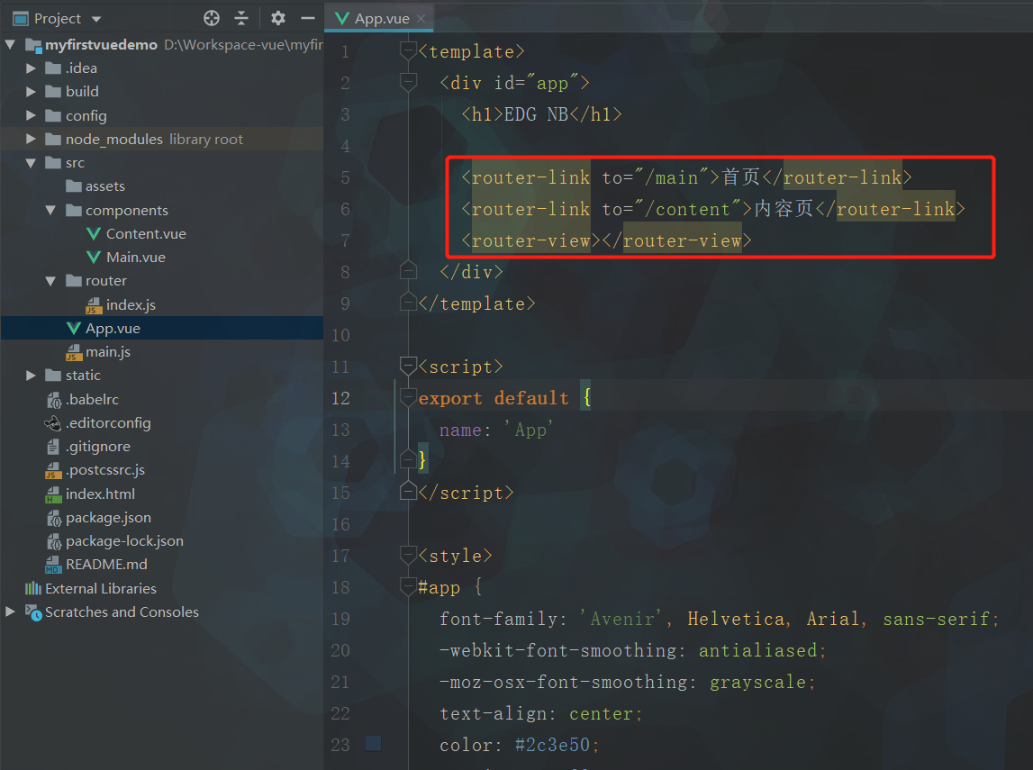Collapse the components folder
This screenshot has height=770, width=1033.
[50, 210]
